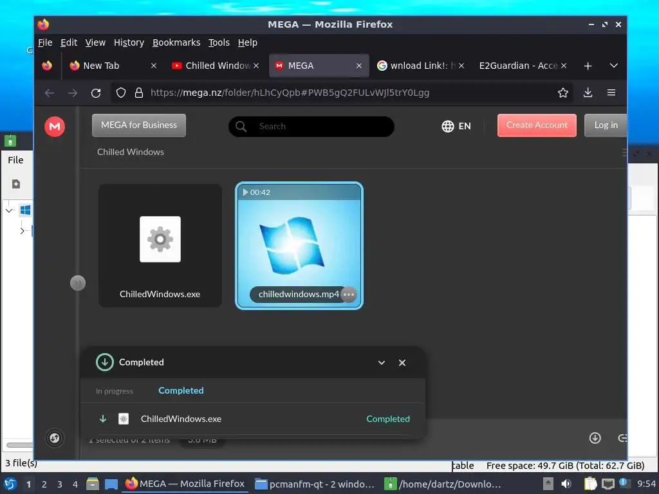
Task: List all tabs dropdown arrow
Action: pyautogui.click(x=613, y=66)
